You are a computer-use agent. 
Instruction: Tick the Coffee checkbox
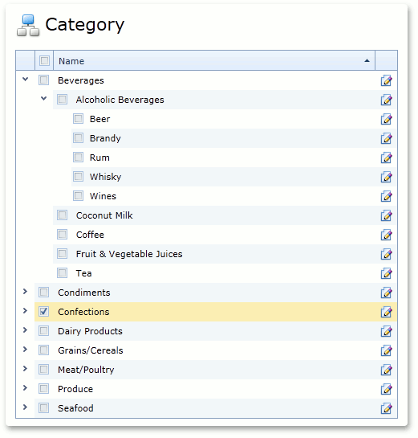tap(63, 235)
